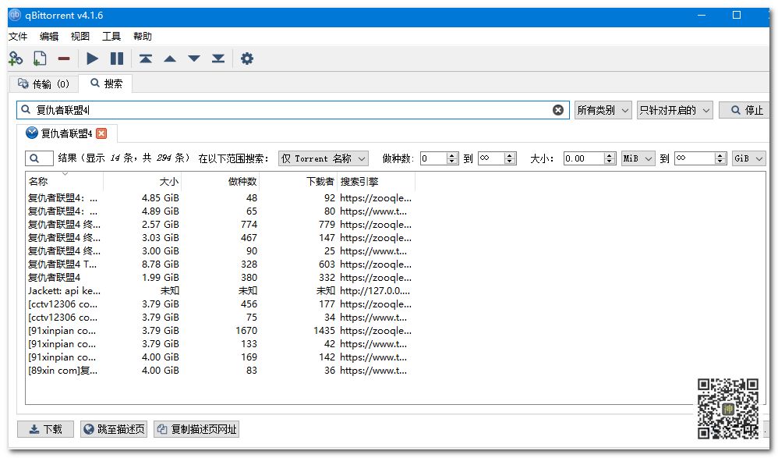778x458 pixels.
Task: Click the 跳至描述页 button
Action: pos(114,429)
